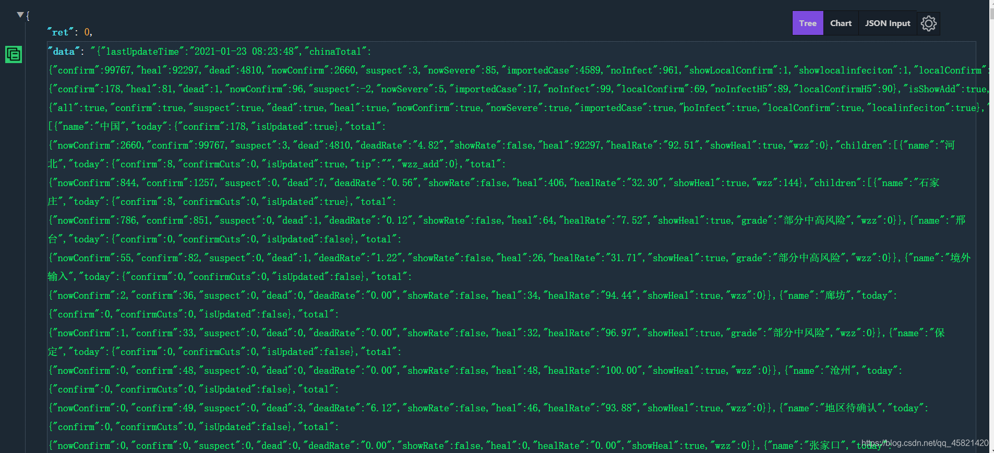Open the settings gear icon
The width and height of the screenshot is (994, 453).
pyautogui.click(x=928, y=23)
